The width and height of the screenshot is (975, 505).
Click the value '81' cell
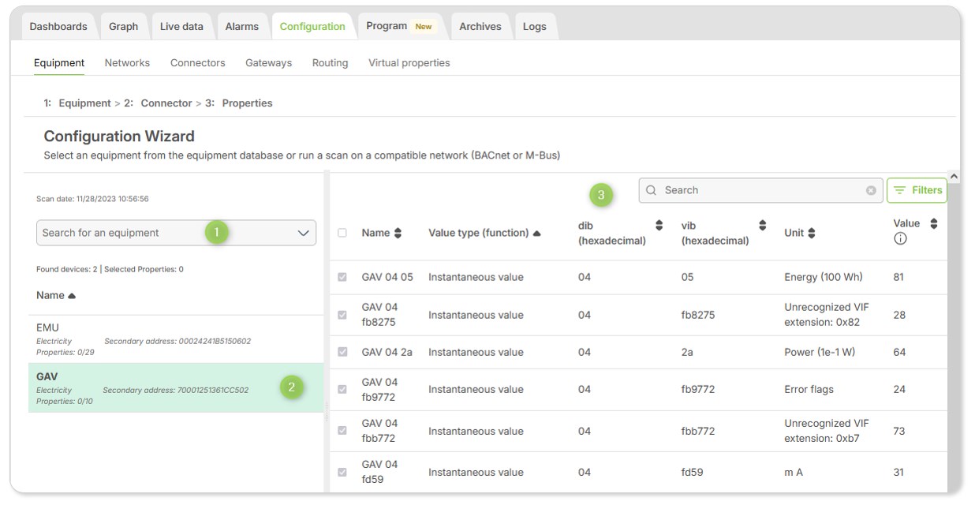tap(899, 277)
